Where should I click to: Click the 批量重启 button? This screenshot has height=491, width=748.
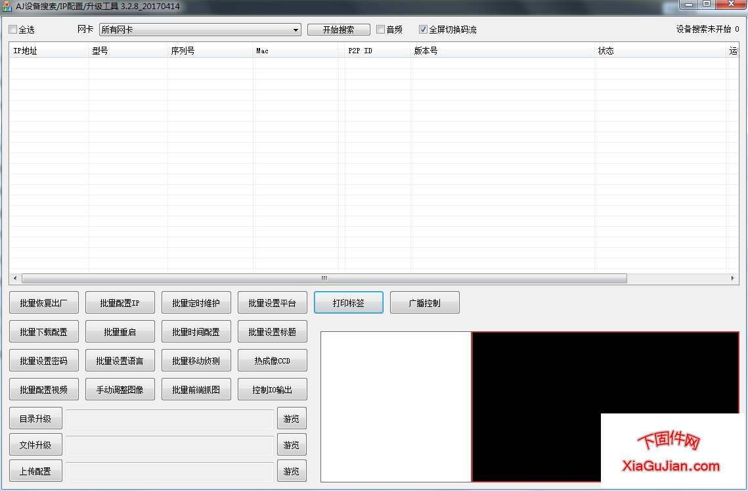[x=120, y=331]
